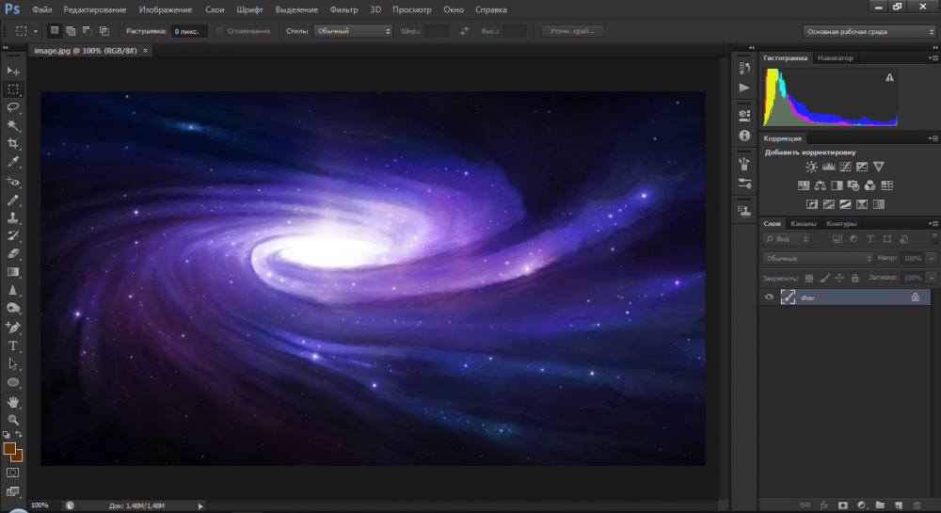The width and height of the screenshot is (941, 513).
Task: Select the Move tool
Action: coord(13,71)
